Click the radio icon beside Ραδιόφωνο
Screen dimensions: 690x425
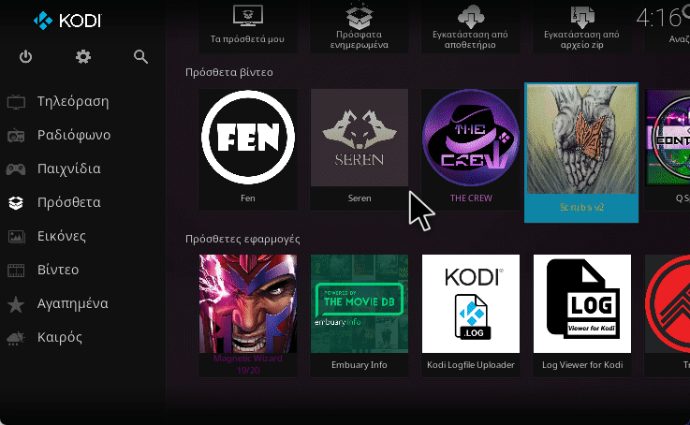[x=16, y=136]
